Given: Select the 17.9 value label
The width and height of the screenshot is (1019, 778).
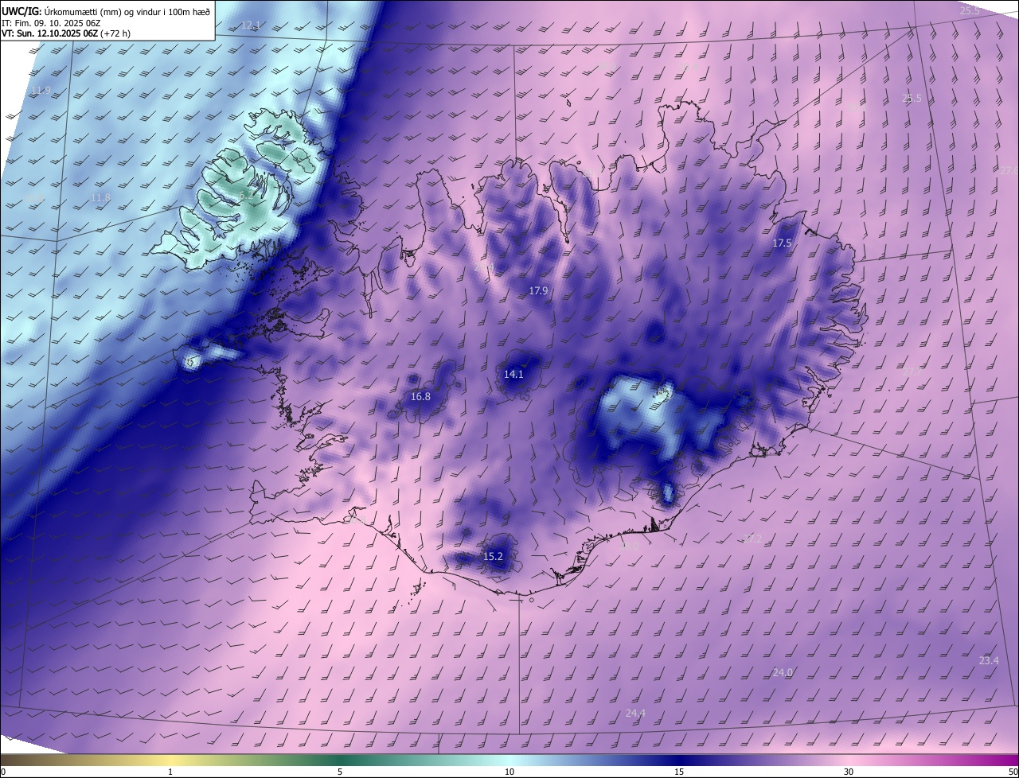Looking at the screenshot, I should [538, 291].
